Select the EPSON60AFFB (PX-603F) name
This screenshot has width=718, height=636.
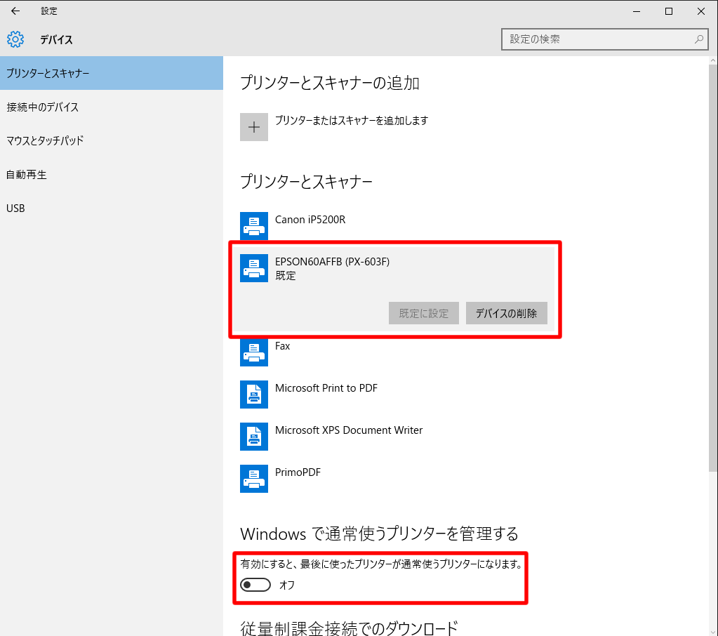click(x=332, y=261)
